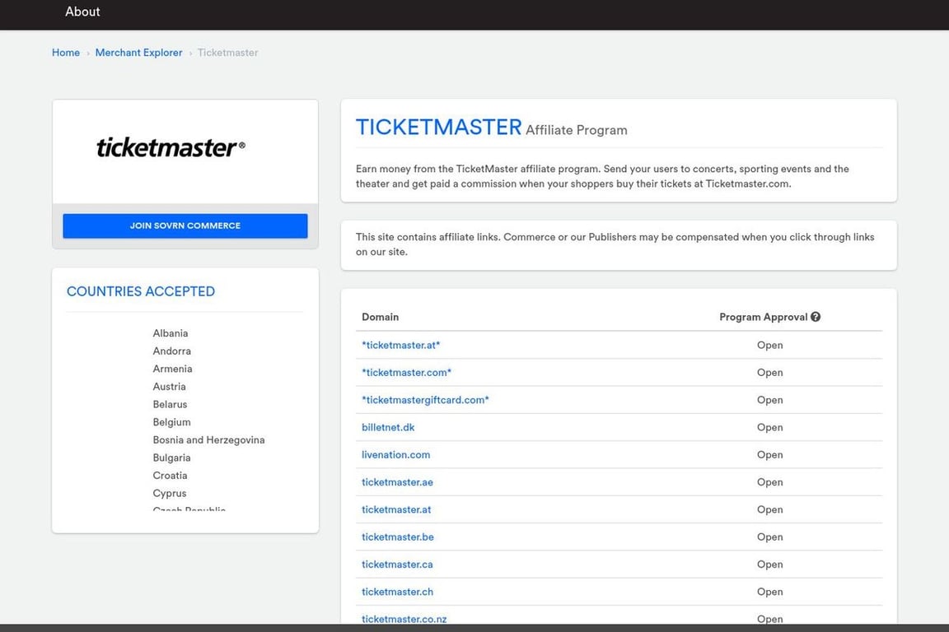Click the TICKETMASTER Affiliate Program heading

click(x=492, y=128)
